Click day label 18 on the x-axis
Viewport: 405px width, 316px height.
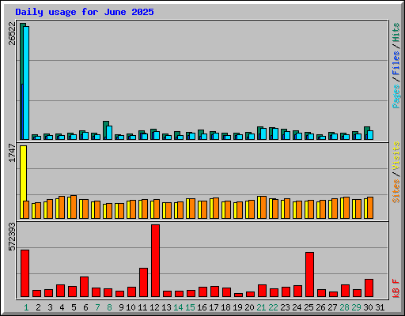(x=225, y=307)
